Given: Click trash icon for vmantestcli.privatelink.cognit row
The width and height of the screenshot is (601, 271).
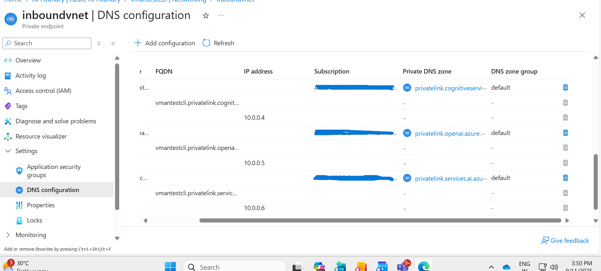Looking at the screenshot, I should 565,103.
